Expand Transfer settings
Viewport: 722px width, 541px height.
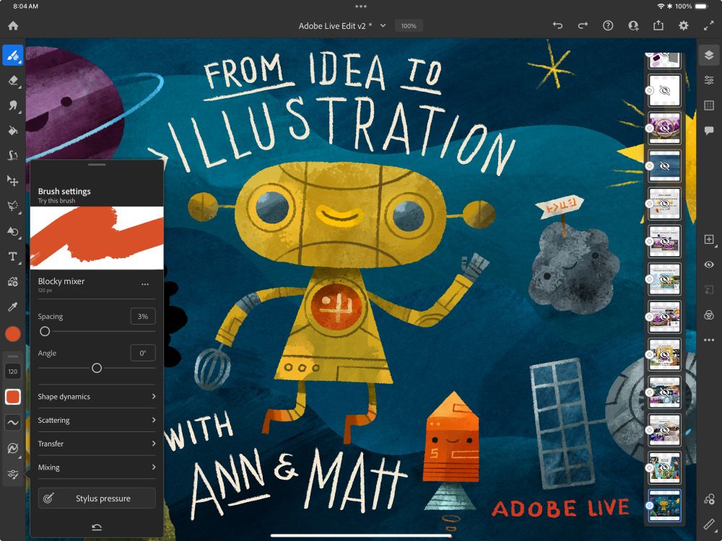97,444
